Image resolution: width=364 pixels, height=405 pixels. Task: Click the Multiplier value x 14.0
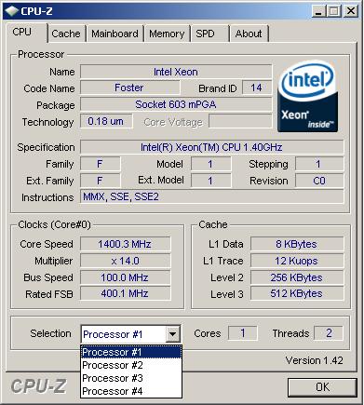[125, 261]
